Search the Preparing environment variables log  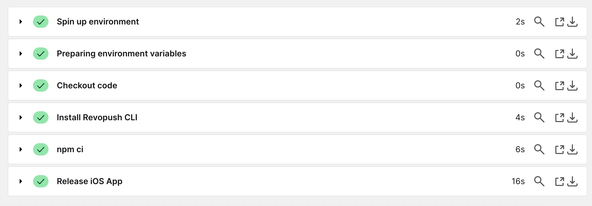[x=539, y=54]
